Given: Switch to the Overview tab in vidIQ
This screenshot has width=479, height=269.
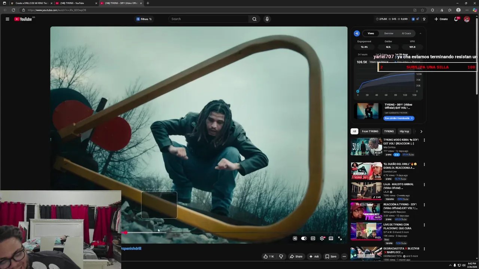Looking at the screenshot, I should click(388, 33).
